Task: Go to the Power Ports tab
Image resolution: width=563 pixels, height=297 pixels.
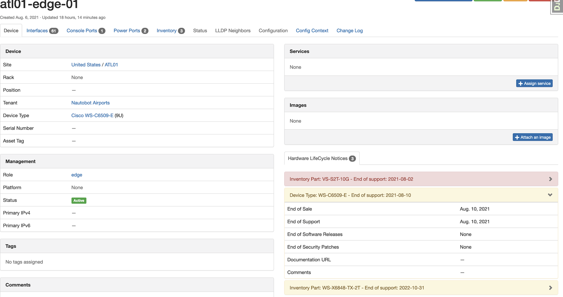Action: tap(127, 31)
